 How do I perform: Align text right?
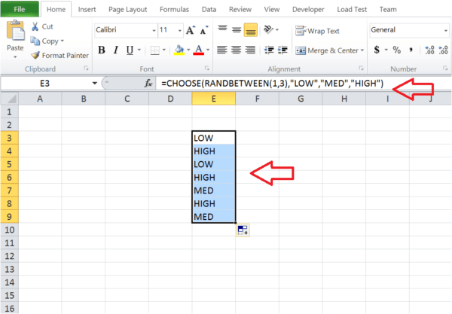pos(250,50)
